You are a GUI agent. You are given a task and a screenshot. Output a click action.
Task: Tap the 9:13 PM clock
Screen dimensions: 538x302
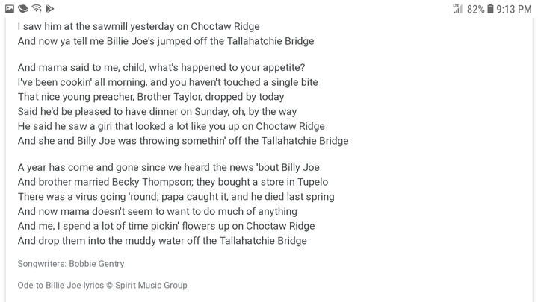coord(513,9)
